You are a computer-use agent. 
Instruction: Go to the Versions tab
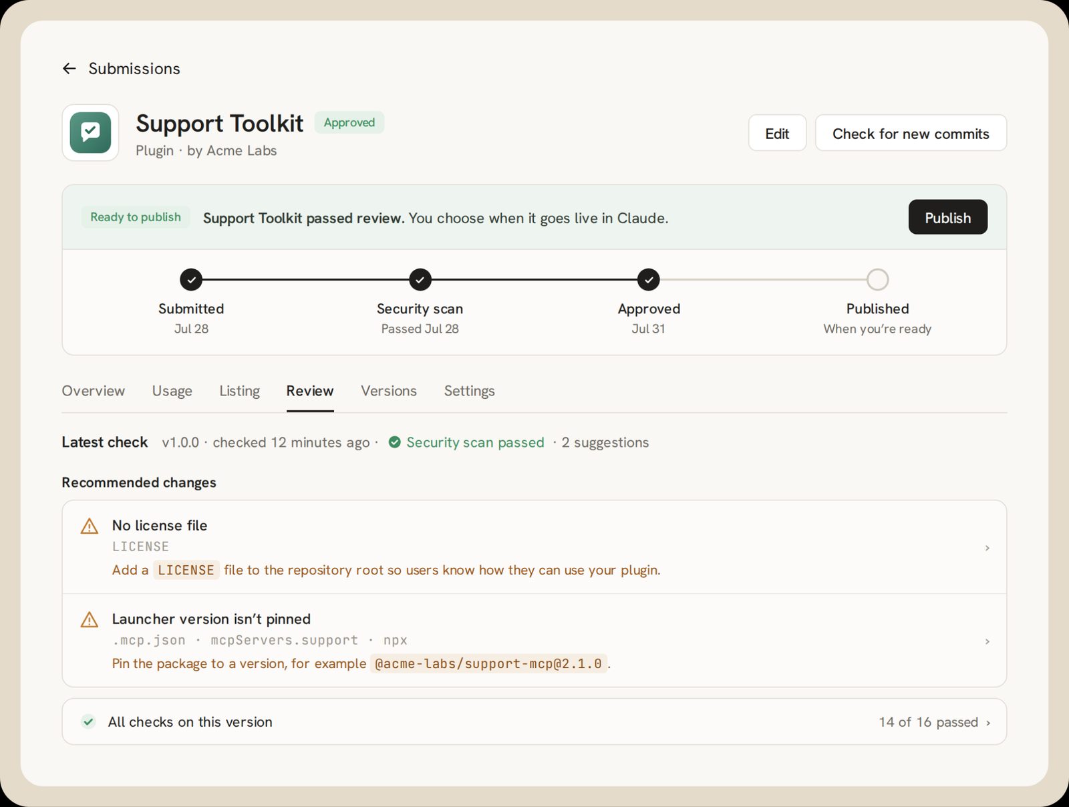pyautogui.click(x=389, y=391)
